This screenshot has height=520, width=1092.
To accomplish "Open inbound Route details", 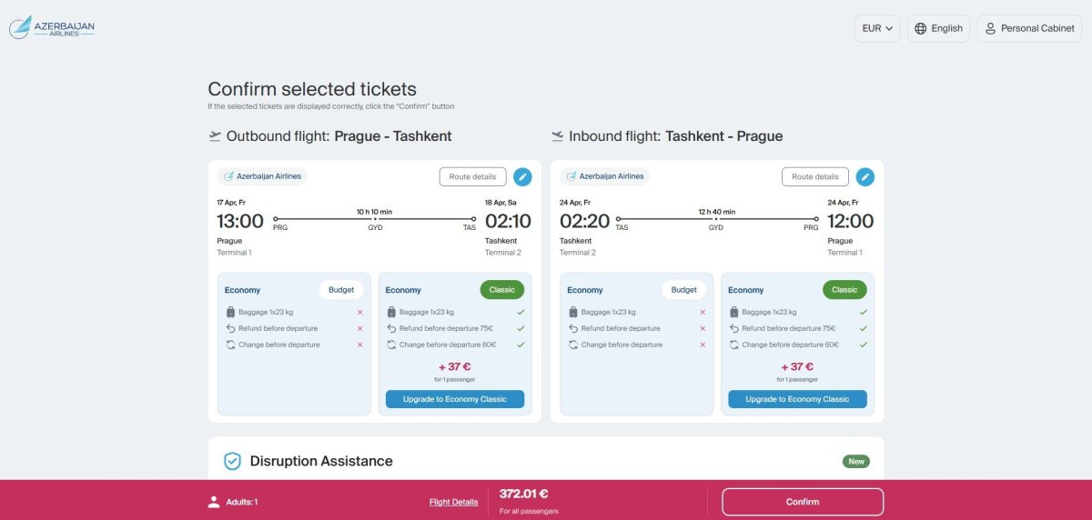I will pyautogui.click(x=814, y=176).
